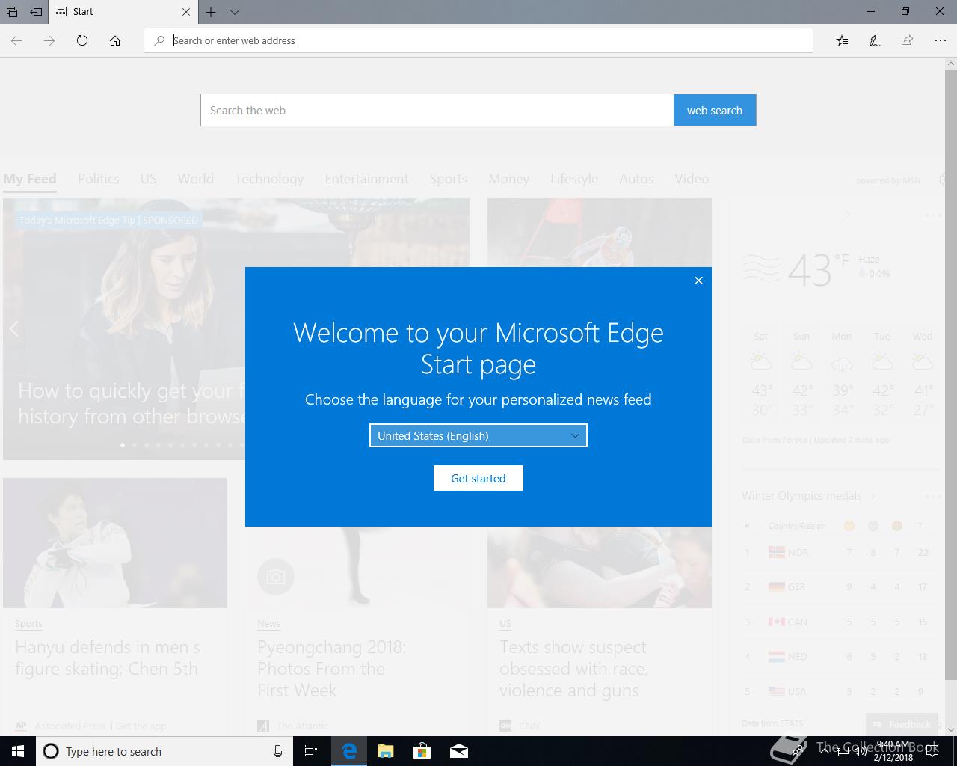
Task: Switch to Autos tab
Action: click(636, 179)
